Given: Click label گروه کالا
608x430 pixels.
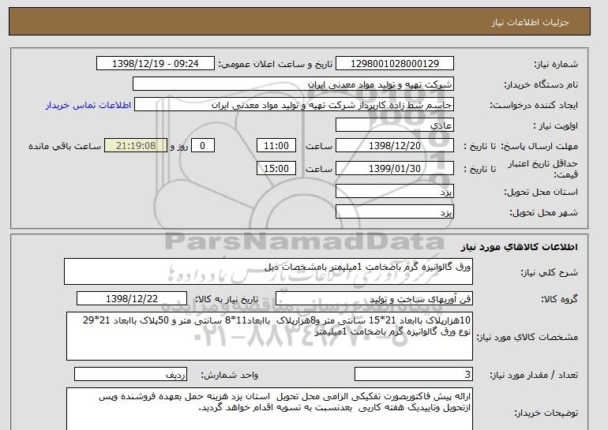Looking at the screenshot, I should tap(560, 299).
